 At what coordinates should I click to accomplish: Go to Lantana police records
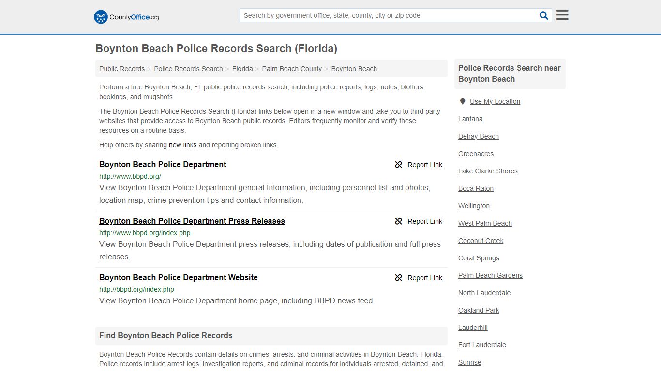click(x=470, y=119)
